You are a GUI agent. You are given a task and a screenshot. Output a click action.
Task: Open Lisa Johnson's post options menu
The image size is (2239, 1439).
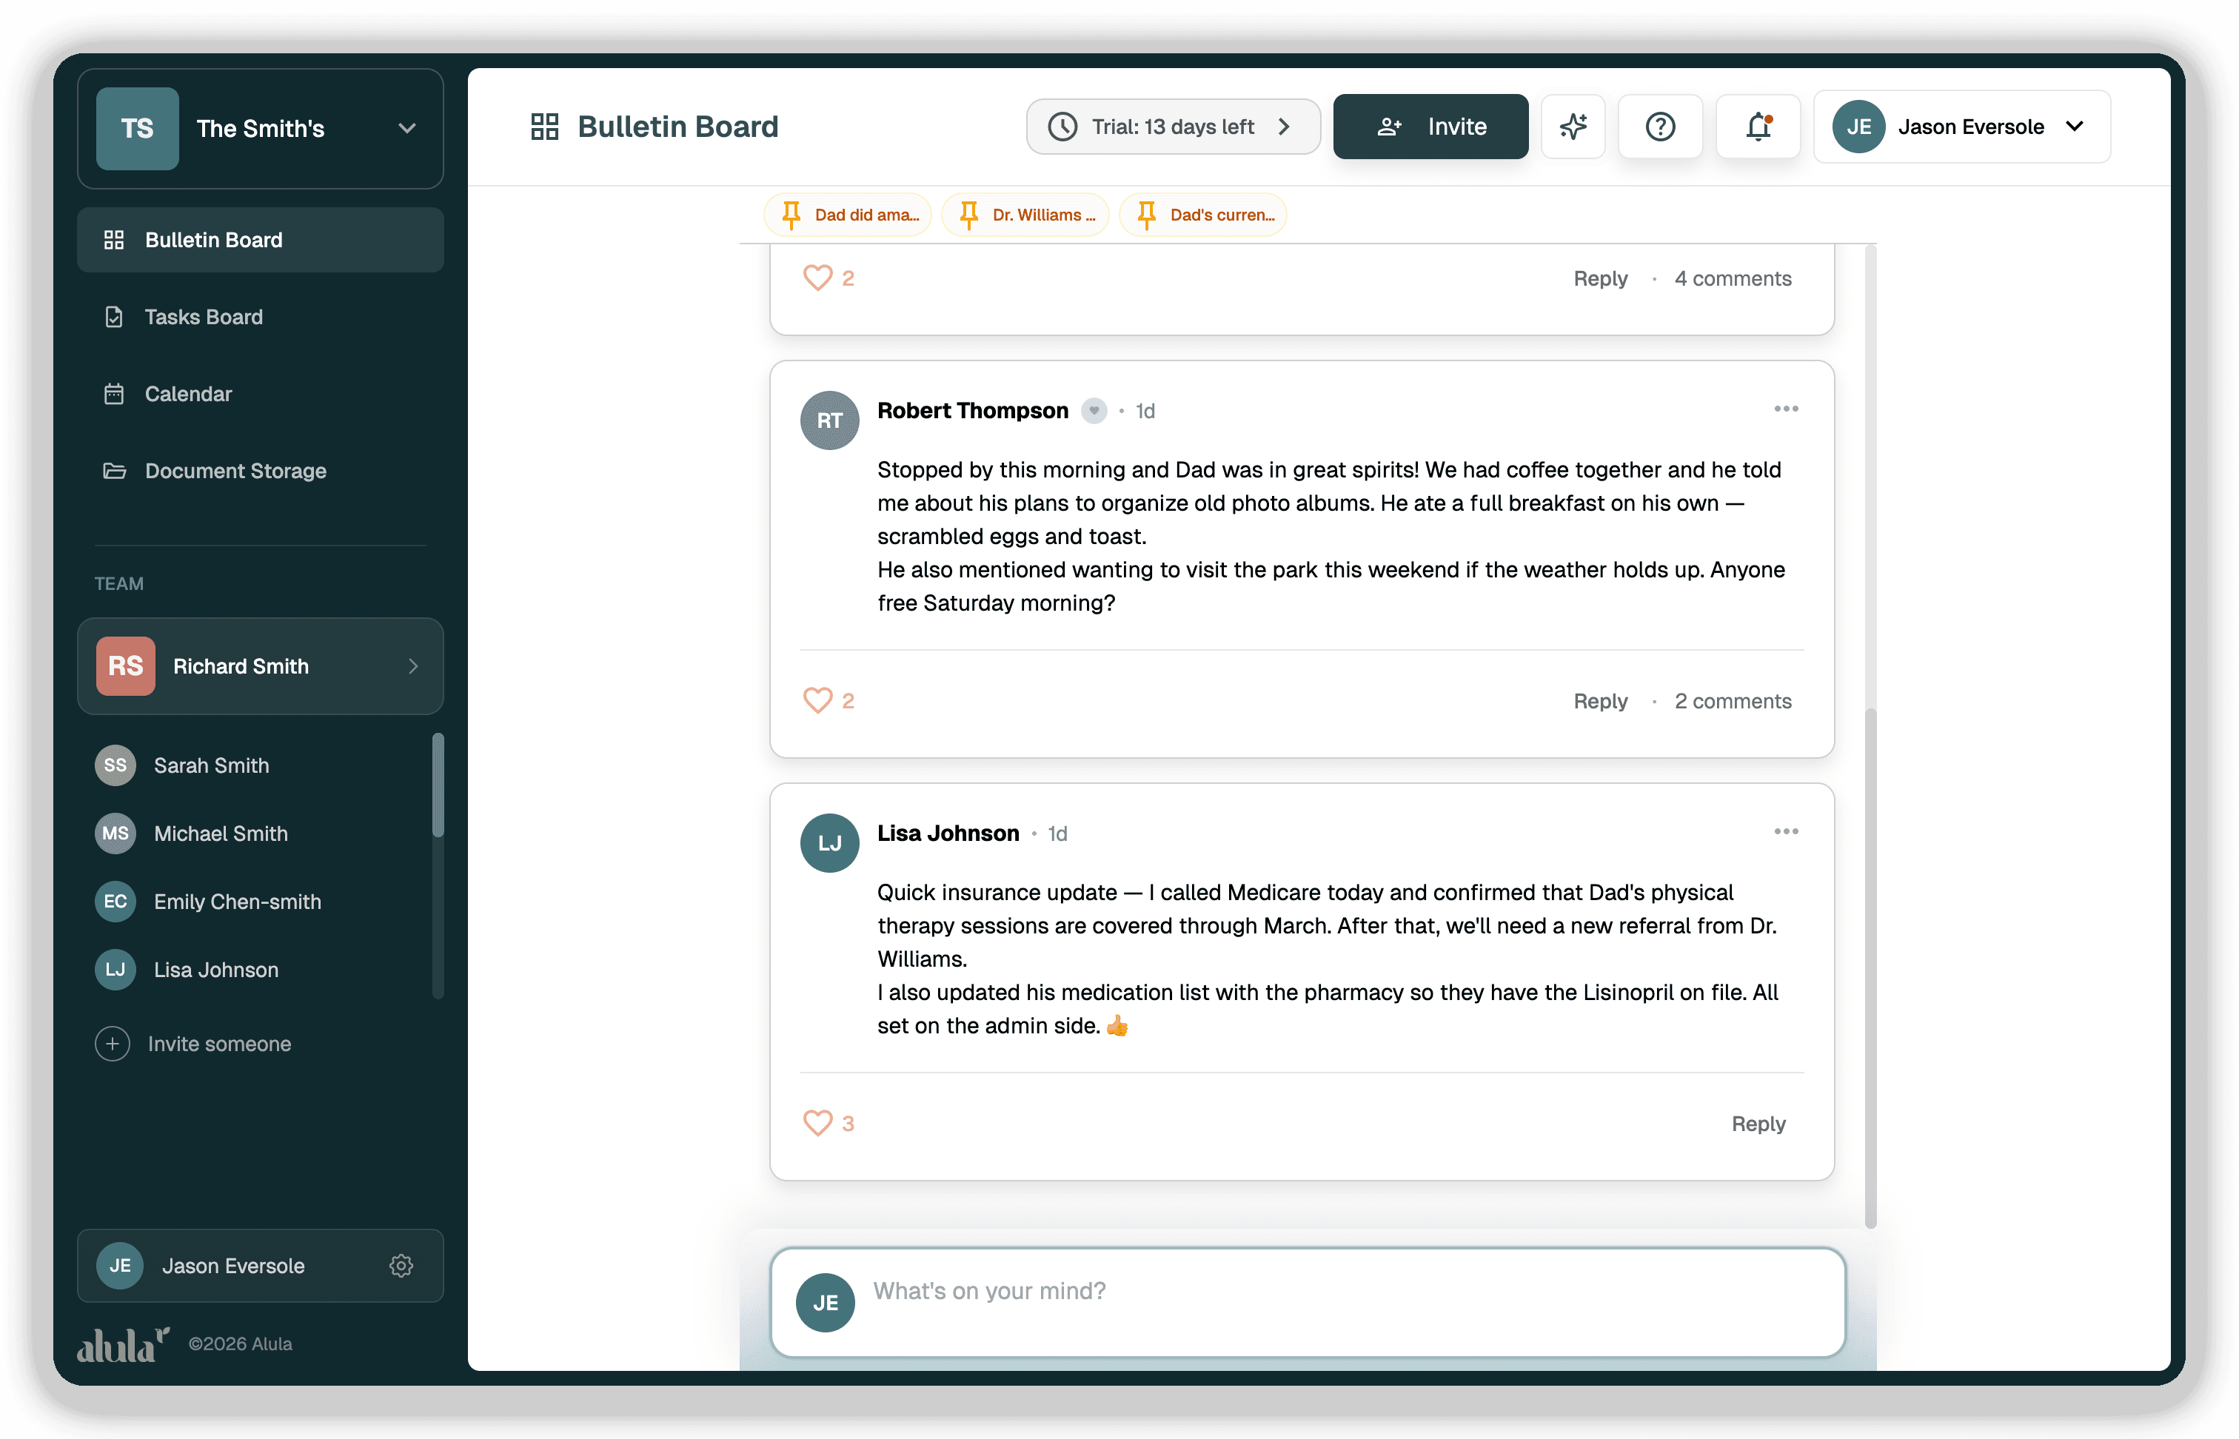point(1786,831)
